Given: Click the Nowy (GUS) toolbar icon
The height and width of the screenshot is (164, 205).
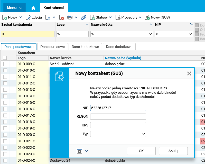Looking at the screenshot, I should tap(147, 18).
